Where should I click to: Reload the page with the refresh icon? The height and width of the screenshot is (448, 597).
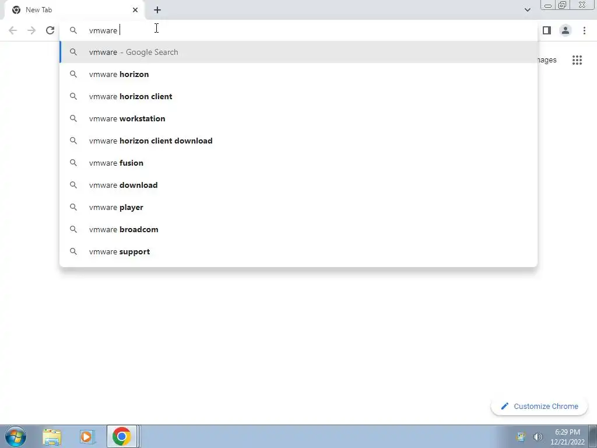[x=50, y=30]
